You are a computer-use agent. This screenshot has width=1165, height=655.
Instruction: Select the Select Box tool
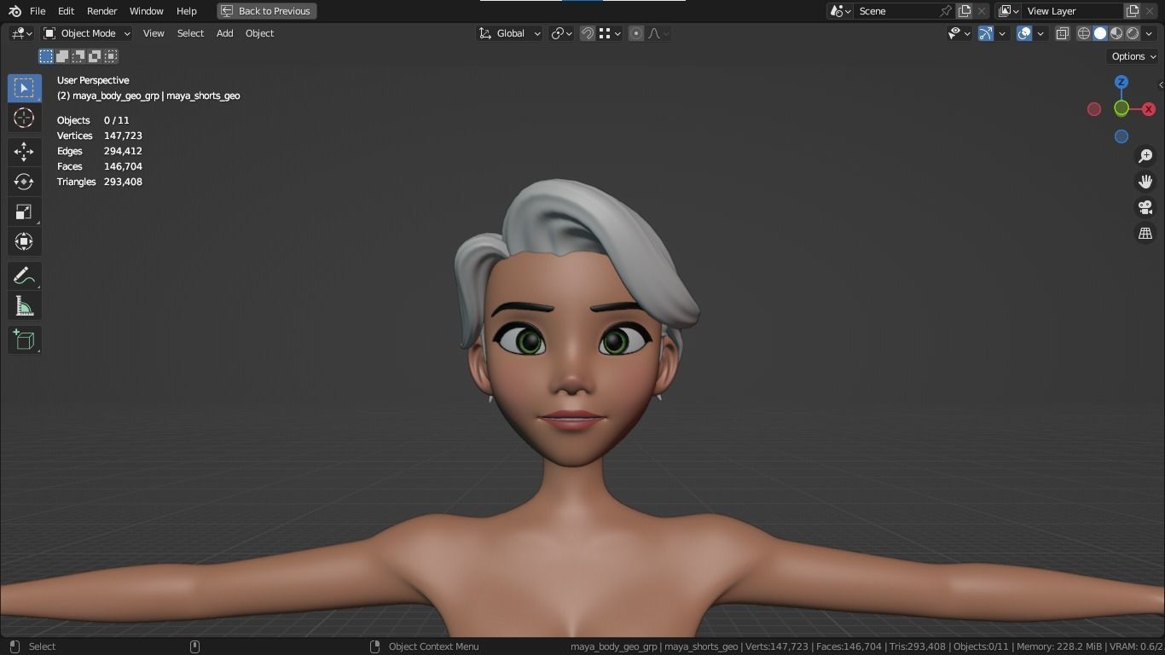click(24, 89)
